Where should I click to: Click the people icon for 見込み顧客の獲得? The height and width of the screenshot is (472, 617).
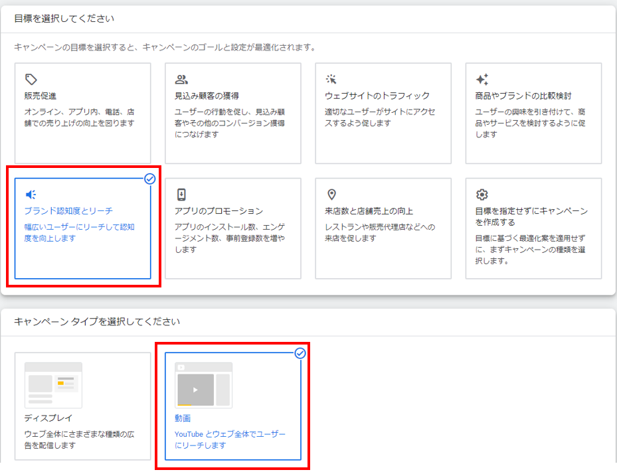pyautogui.click(x=181, y=79)
